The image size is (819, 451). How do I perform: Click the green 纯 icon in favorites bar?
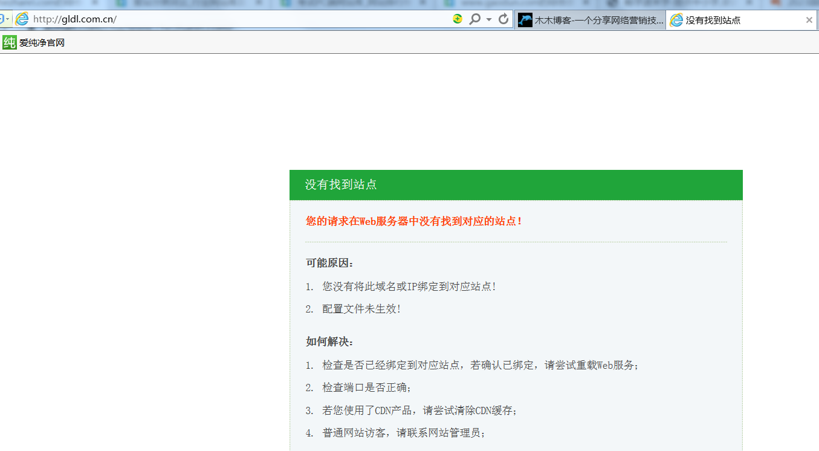click(9, 42)
